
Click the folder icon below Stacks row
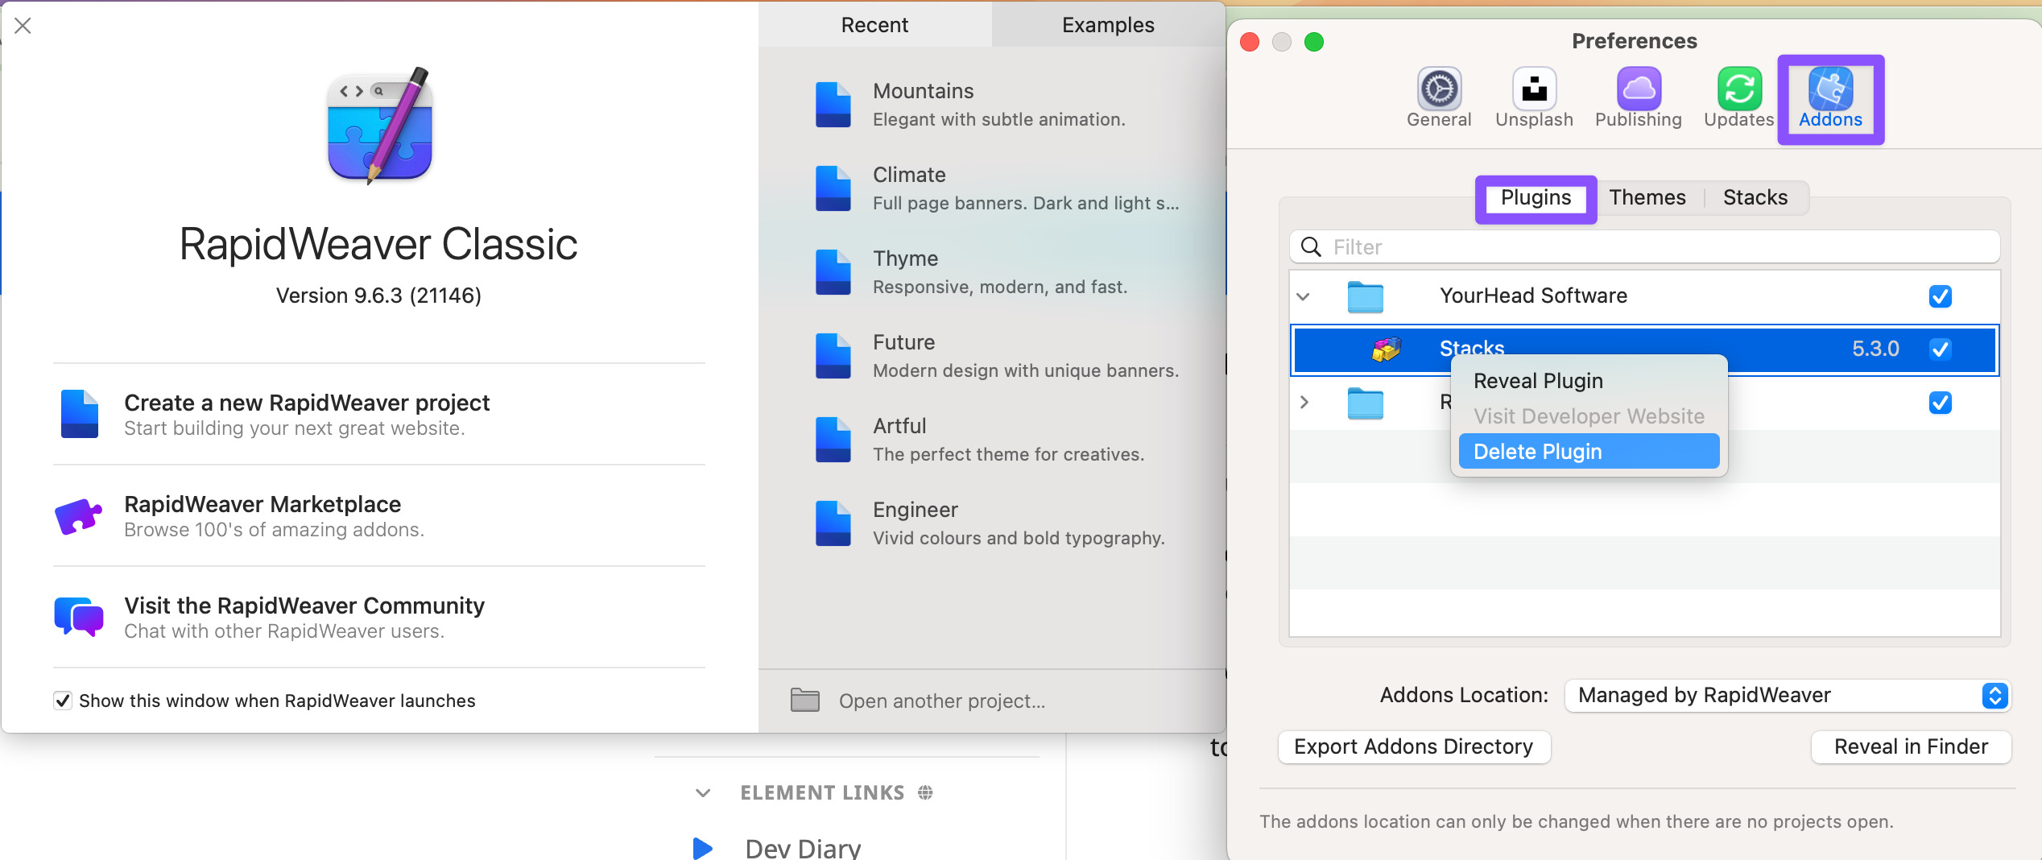[x=1366, y=403]
